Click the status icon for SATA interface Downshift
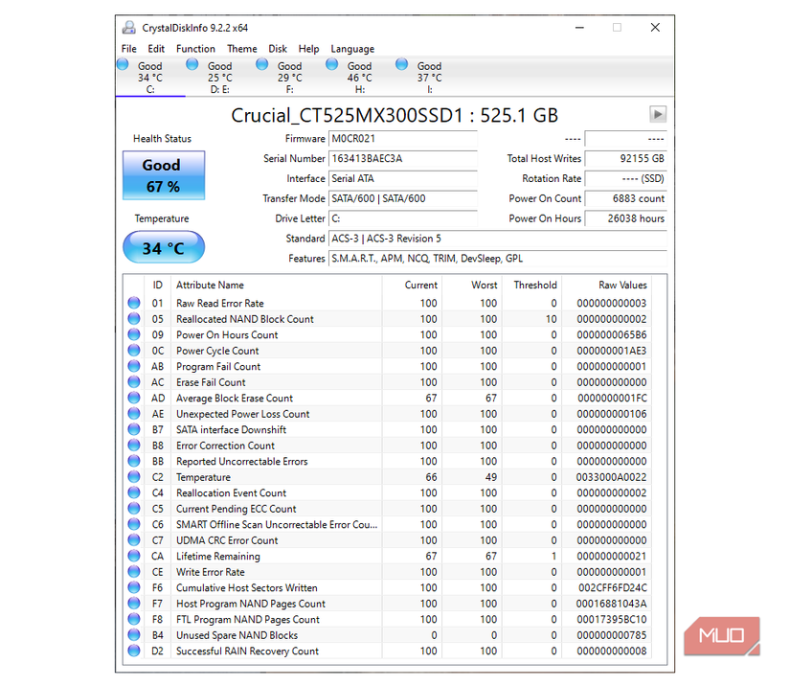This screenshot has width=790, height=686. pos(134,429)
